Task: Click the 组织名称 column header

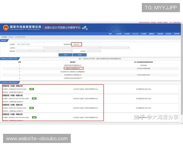Action: pos(73,62)
